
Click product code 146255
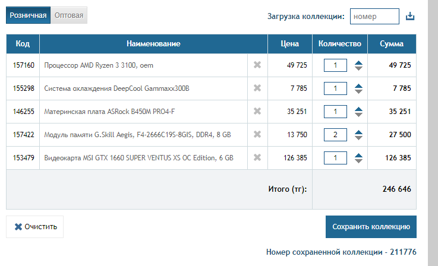tap(23, 112)
